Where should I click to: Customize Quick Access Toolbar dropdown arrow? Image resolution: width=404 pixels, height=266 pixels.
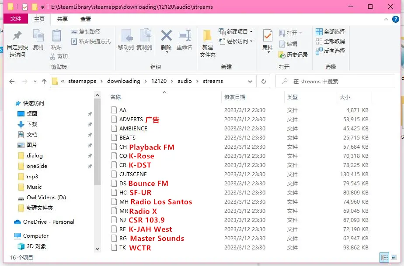click(x=42, y=7)
